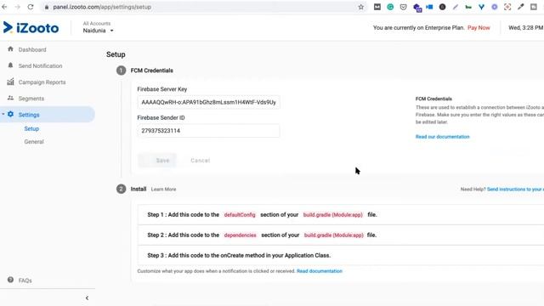Click the Save button
The image size is (544, 306).
point(157,161)
